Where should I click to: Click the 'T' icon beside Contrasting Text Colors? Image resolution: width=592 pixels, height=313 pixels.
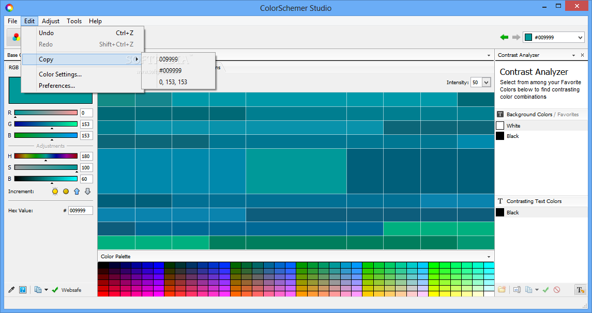pos(500,201)
